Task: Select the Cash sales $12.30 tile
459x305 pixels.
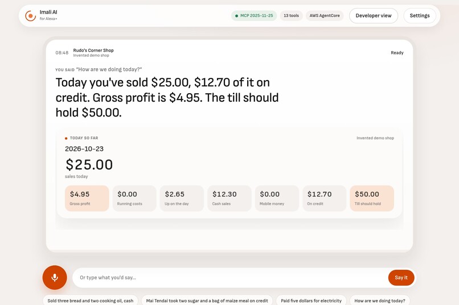Action: tap(229, 198)
